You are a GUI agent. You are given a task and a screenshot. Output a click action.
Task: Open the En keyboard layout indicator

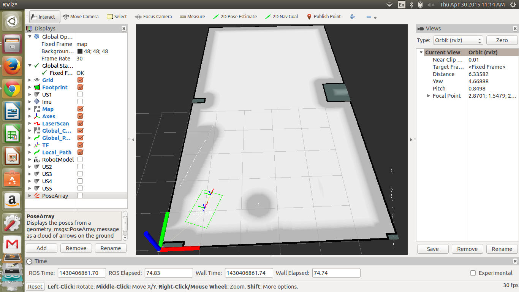click(402, 5)
